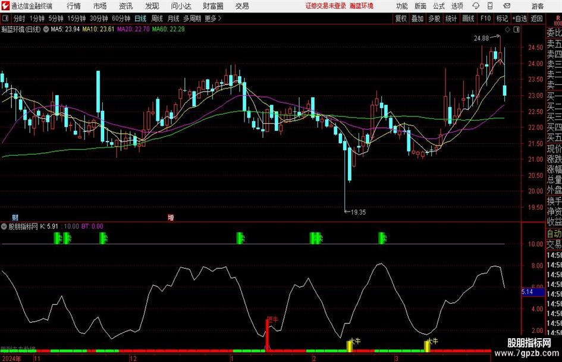Image resolution: width=562 pixels, height=362 pixels.
Task: Click the red R 1000 icon
Action: point(558,20)
